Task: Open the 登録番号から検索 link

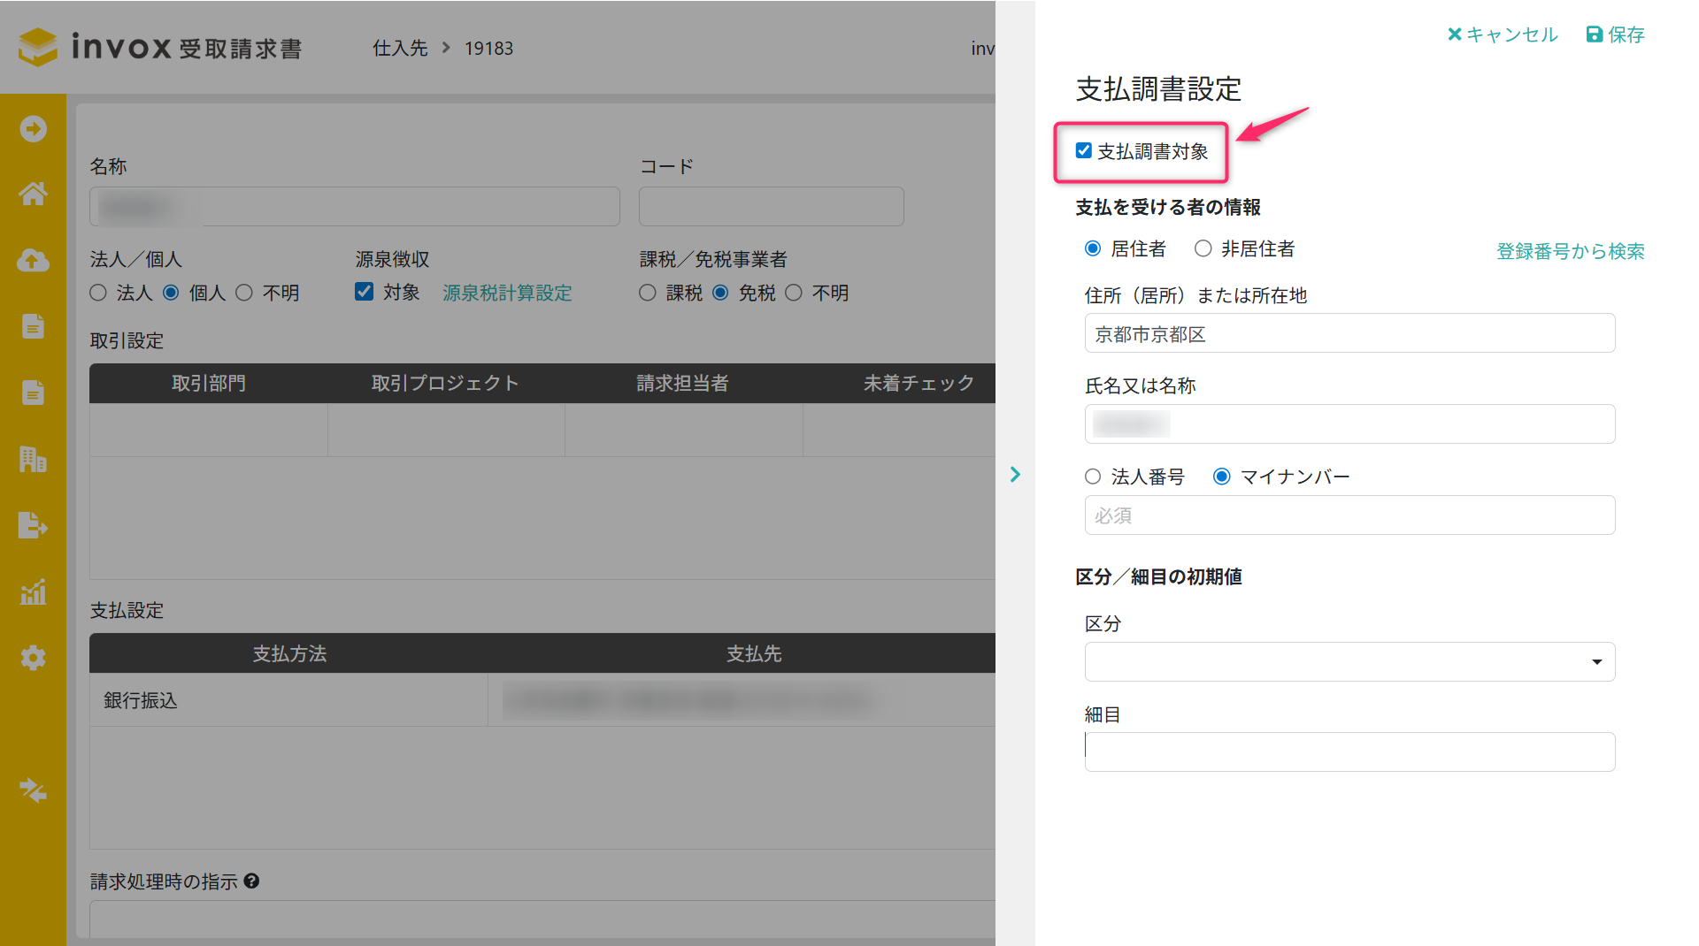Action: [1570, 251]
